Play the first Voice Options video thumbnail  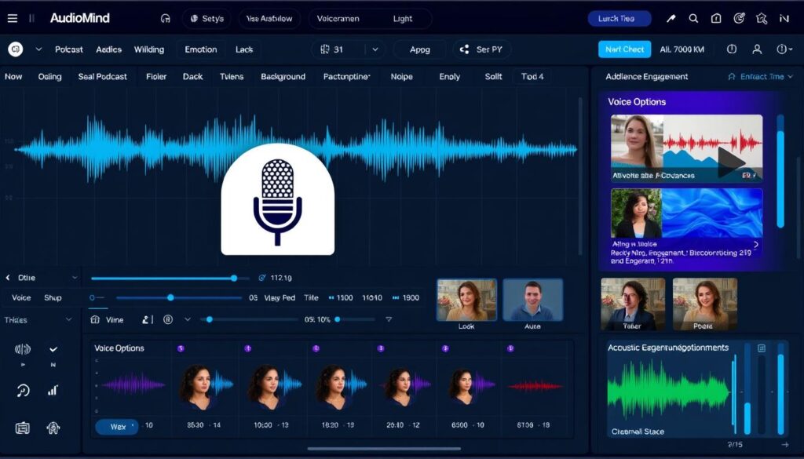[x=686, y=148]
